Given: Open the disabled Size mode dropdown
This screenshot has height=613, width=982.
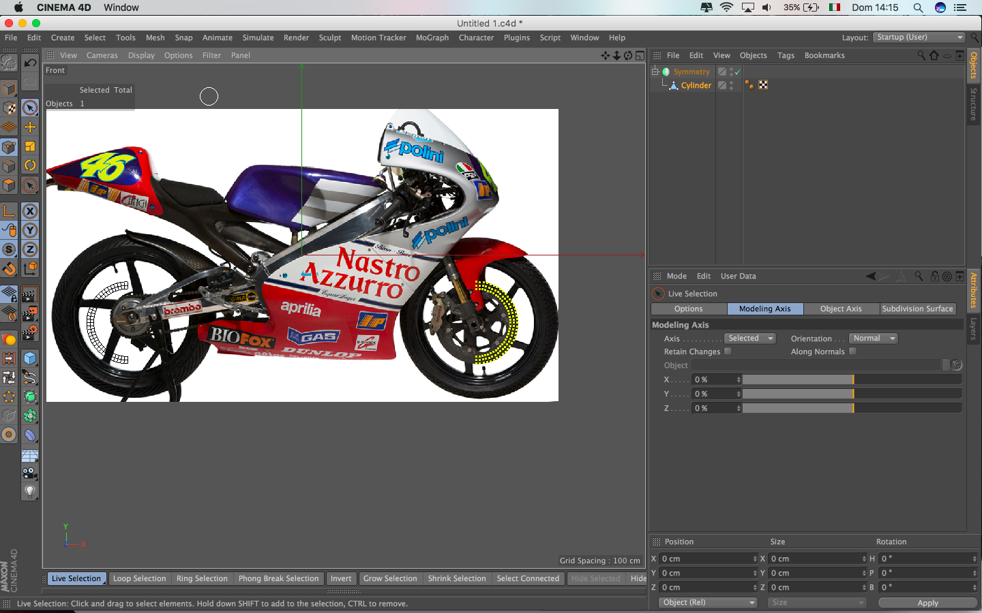Looking at the screenshot, I should pyautogui.click(x=817, y=603).
